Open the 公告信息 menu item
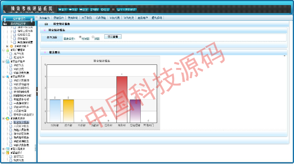 pyautogui.click(x=101, y=18)
